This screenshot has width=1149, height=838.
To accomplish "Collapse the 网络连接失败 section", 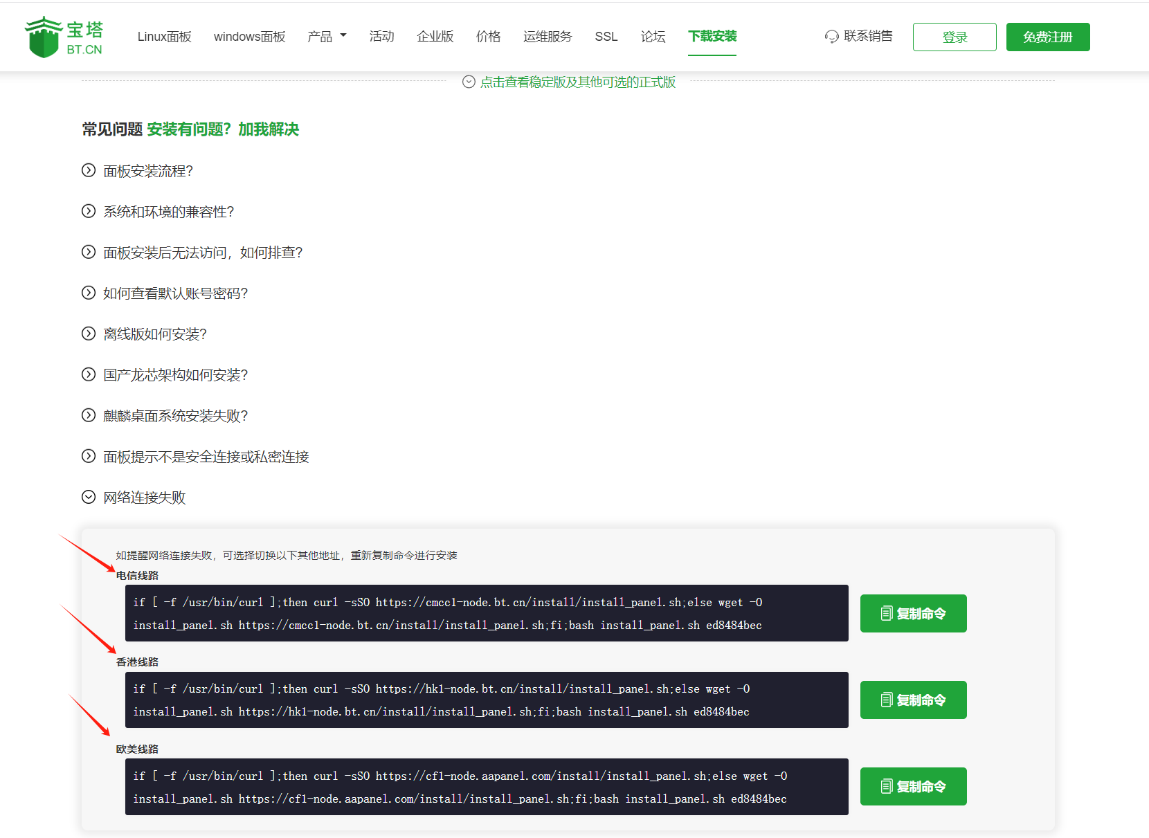I will pos(145,498).
